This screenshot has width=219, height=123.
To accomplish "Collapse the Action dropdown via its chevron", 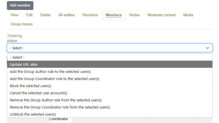I will (x=208, y=48).
